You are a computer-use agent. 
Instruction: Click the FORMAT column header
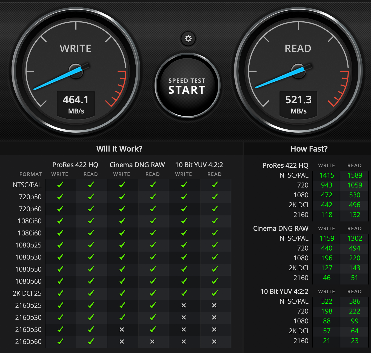[x=31, y=174]
